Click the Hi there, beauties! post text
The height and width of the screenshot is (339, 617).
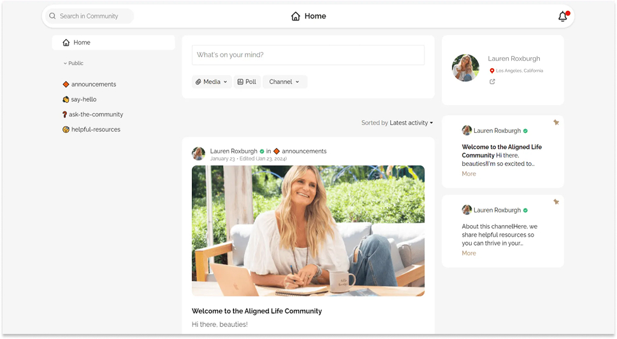(x=219, y=324)
